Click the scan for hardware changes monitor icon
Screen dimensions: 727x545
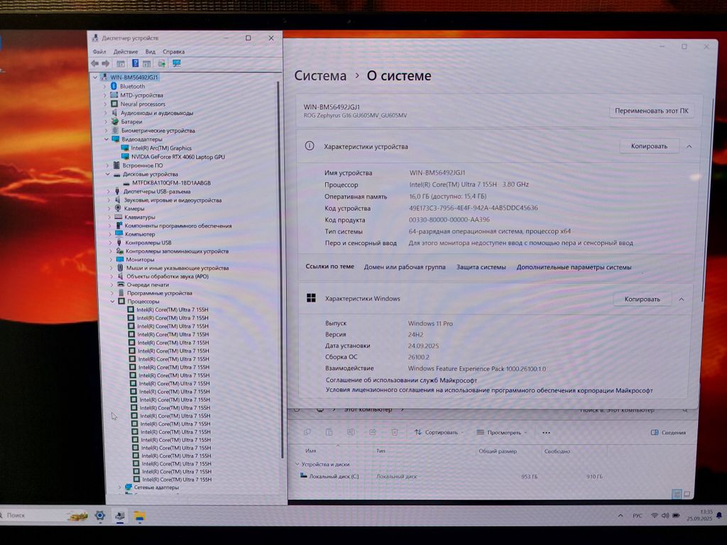coord(177,63)
